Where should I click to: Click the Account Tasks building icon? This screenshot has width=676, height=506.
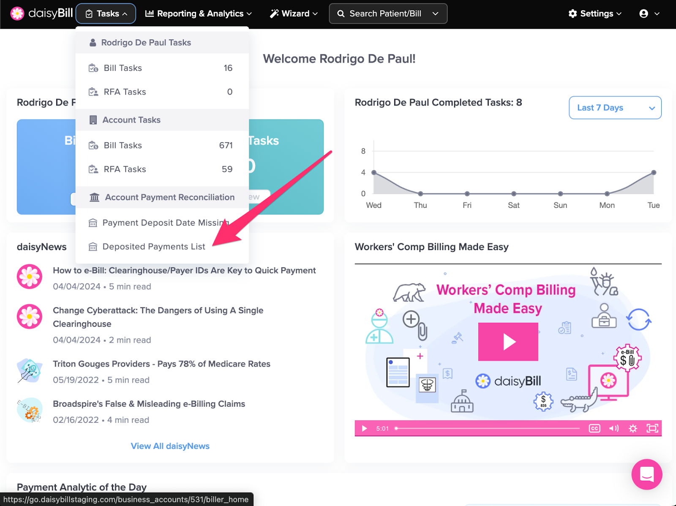[93, 120]
